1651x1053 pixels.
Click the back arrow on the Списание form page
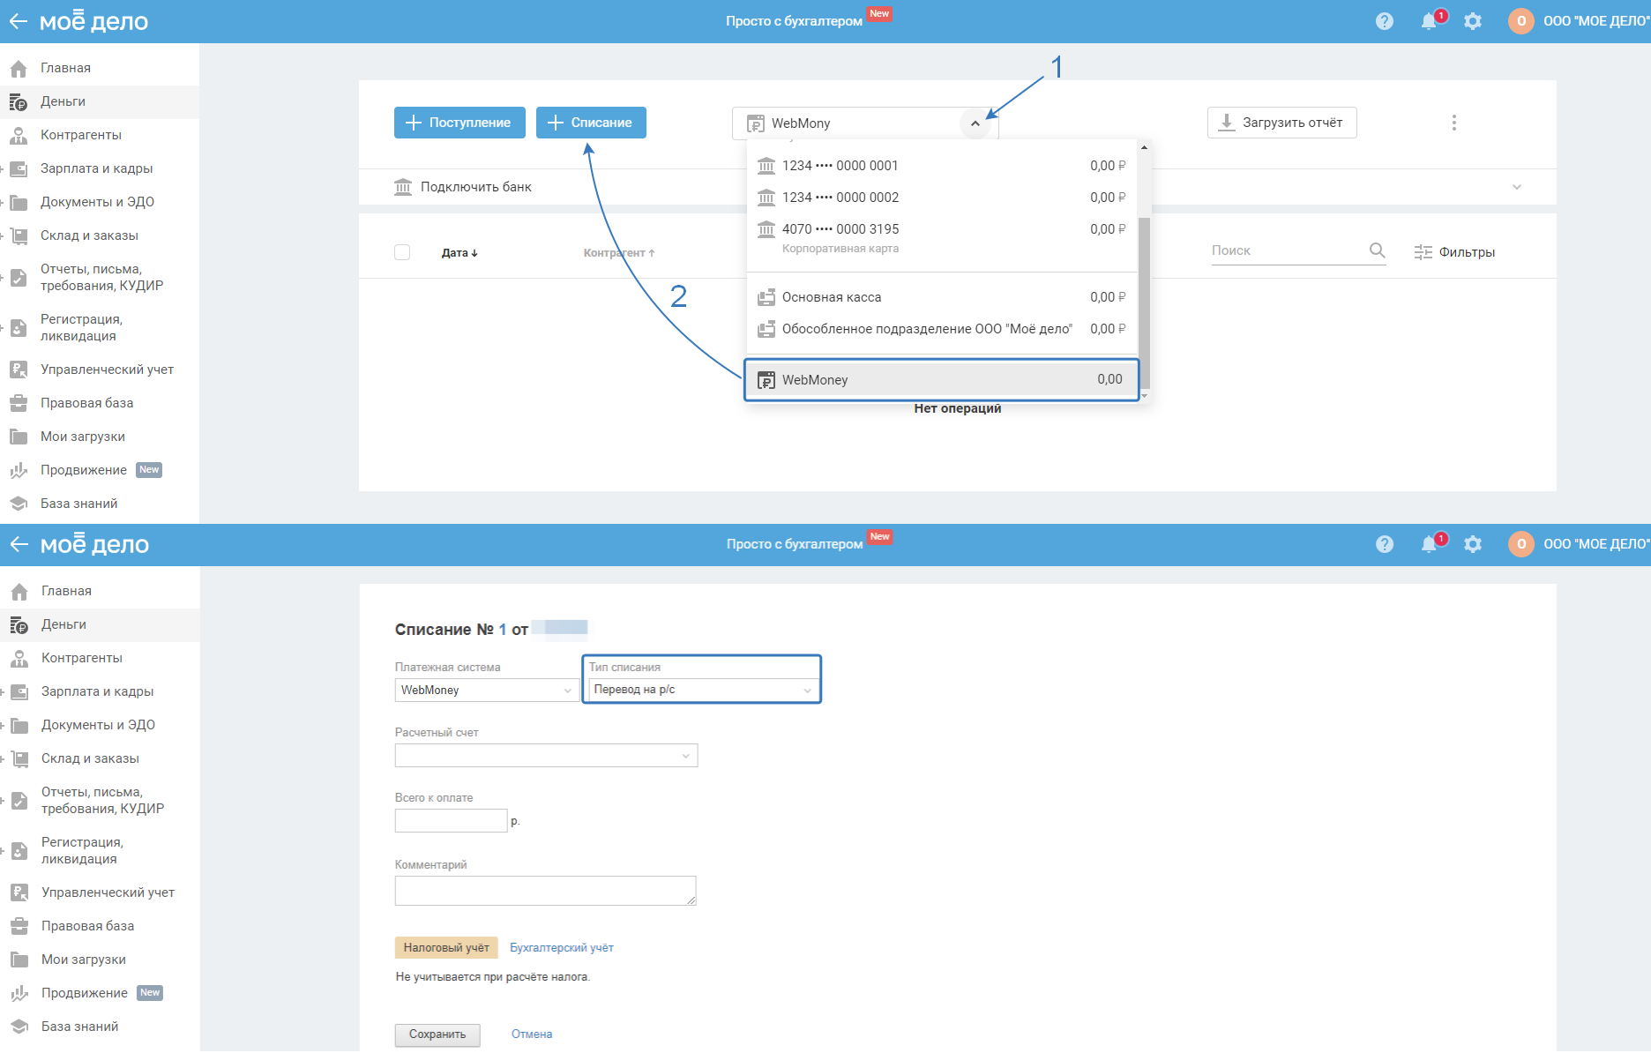coord(19,544)
